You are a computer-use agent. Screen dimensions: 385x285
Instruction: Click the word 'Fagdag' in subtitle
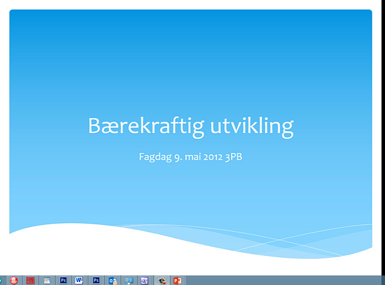pyautogui.click(x=153, y=157)
